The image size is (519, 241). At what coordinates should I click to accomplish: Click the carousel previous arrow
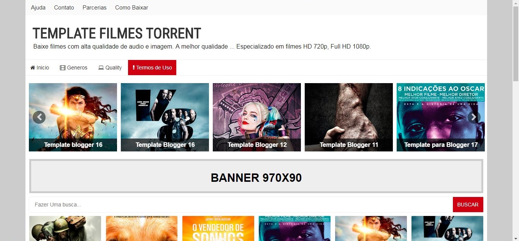(39, 117)
